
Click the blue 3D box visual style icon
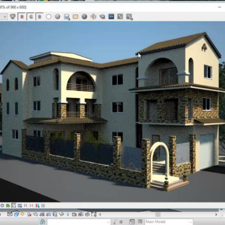click(16, 214)
